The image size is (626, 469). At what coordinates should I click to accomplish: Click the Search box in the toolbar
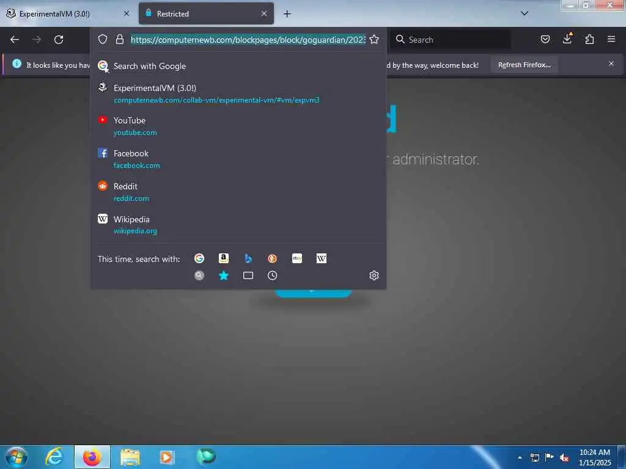tap(451, 40)
